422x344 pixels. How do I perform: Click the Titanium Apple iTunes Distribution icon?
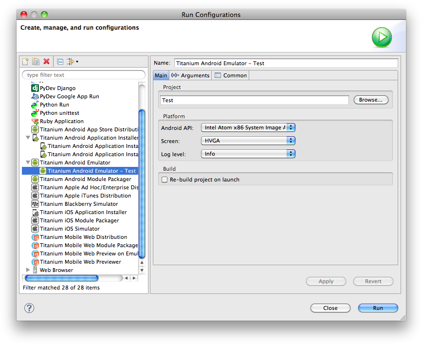(x=35, y=196)
